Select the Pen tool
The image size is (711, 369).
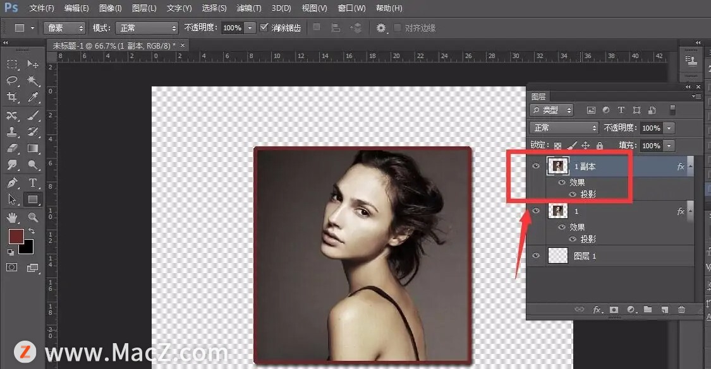(x=12, y=183)
